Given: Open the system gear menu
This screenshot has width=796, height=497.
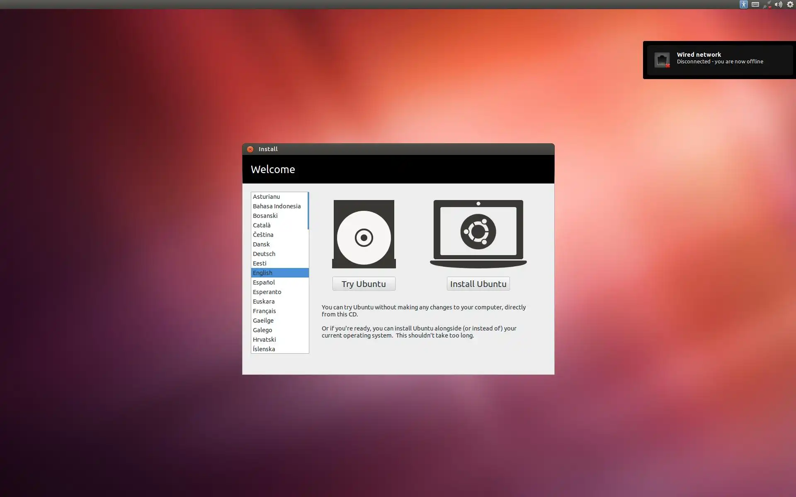Looking at the screenshot, I should 790,5.
